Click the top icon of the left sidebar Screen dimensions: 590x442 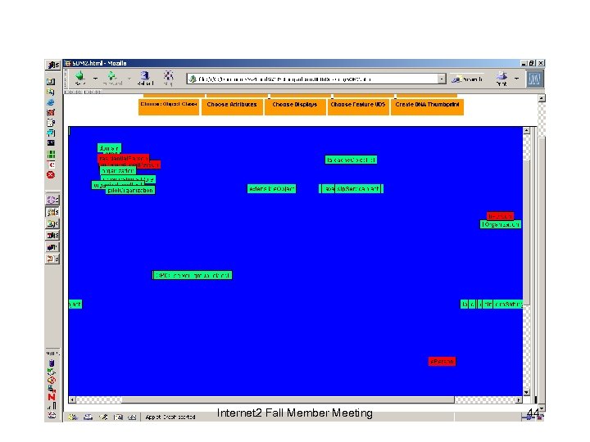pos(51,81)
